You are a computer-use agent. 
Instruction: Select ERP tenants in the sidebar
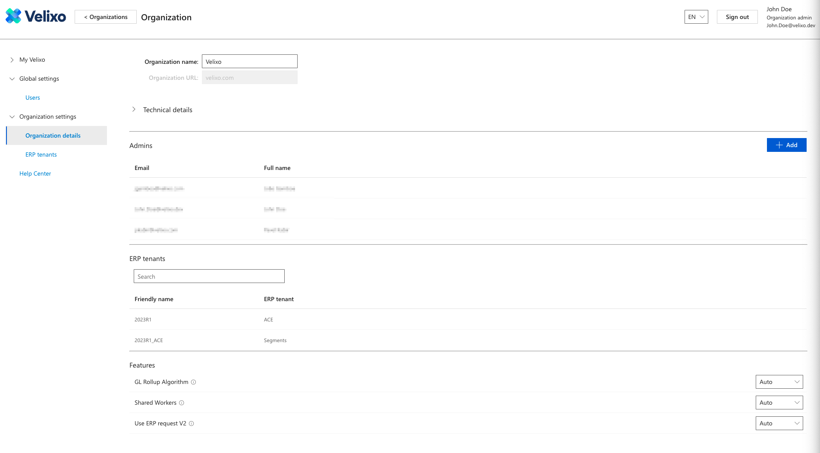point(41,155)
